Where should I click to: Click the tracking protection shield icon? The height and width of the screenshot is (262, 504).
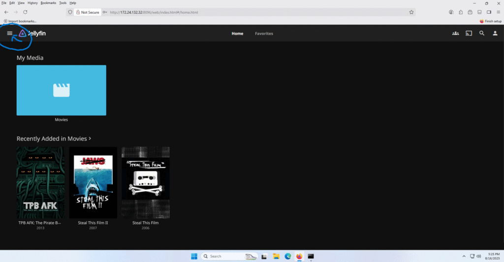70,12
